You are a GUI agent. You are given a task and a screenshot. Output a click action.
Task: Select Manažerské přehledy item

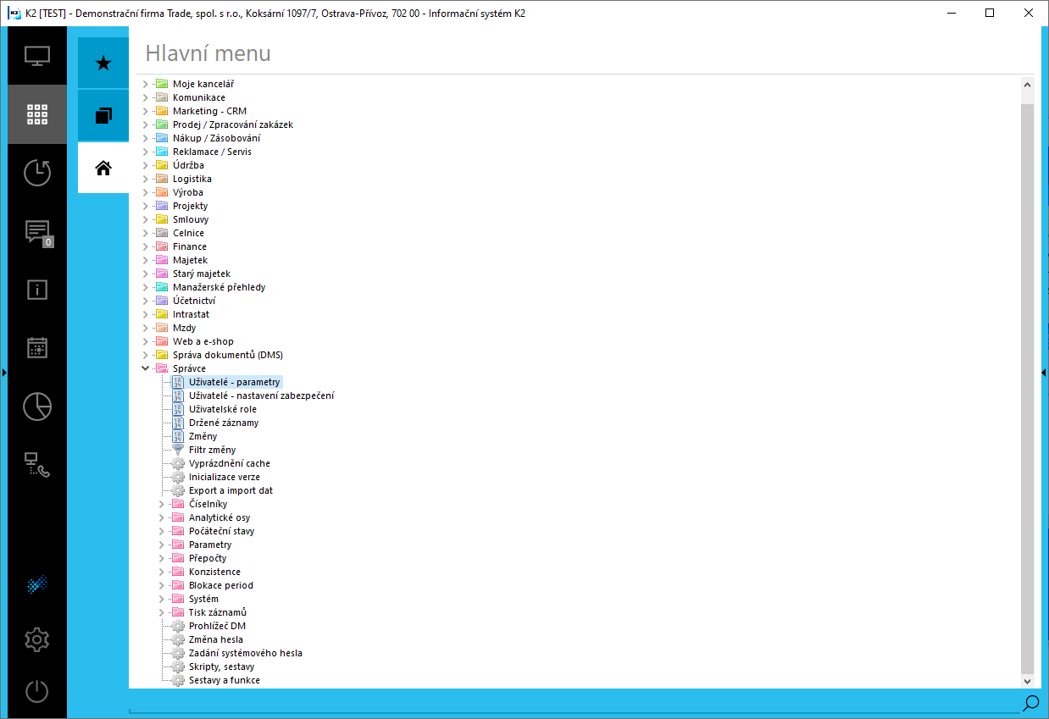click(219, 287)
